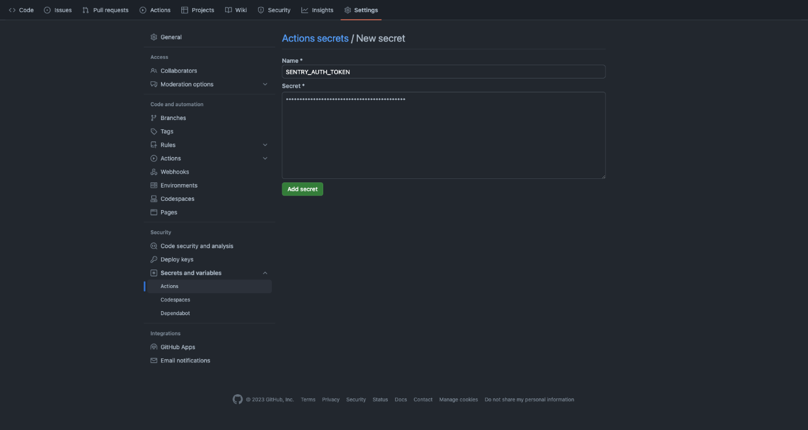Viewport: 808px width, 430px height.
Task: Switch to the Pull requests tab
Action: (x=106, y=10)
